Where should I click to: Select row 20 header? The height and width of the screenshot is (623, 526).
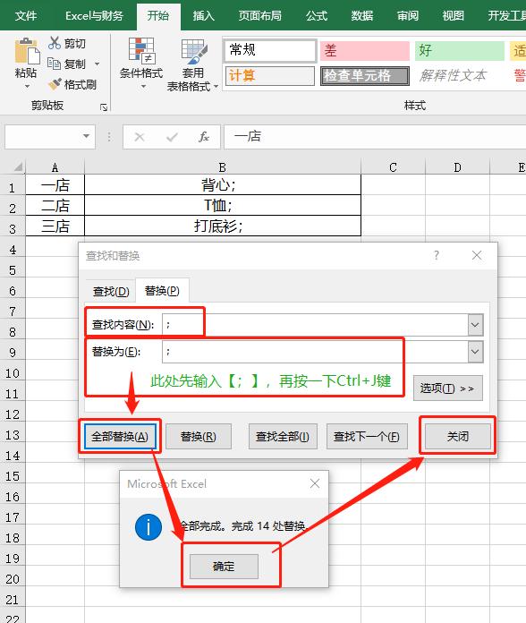pyautogui.click(x=13, y=579)
